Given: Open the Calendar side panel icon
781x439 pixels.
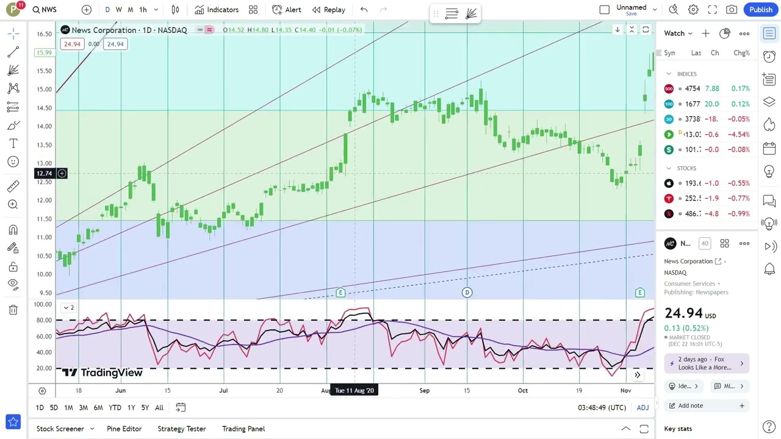Looking at the screenshot, I should [x=769, y=148].
